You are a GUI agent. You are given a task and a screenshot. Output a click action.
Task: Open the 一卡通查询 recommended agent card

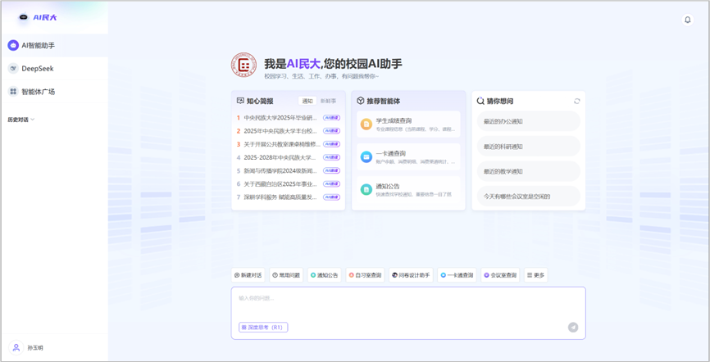[x=408, y=156]
